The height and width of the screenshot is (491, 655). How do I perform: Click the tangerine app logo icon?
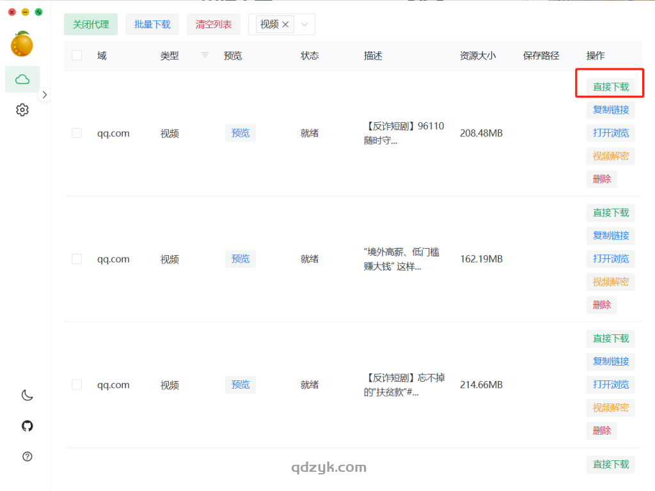click(23, 43)
